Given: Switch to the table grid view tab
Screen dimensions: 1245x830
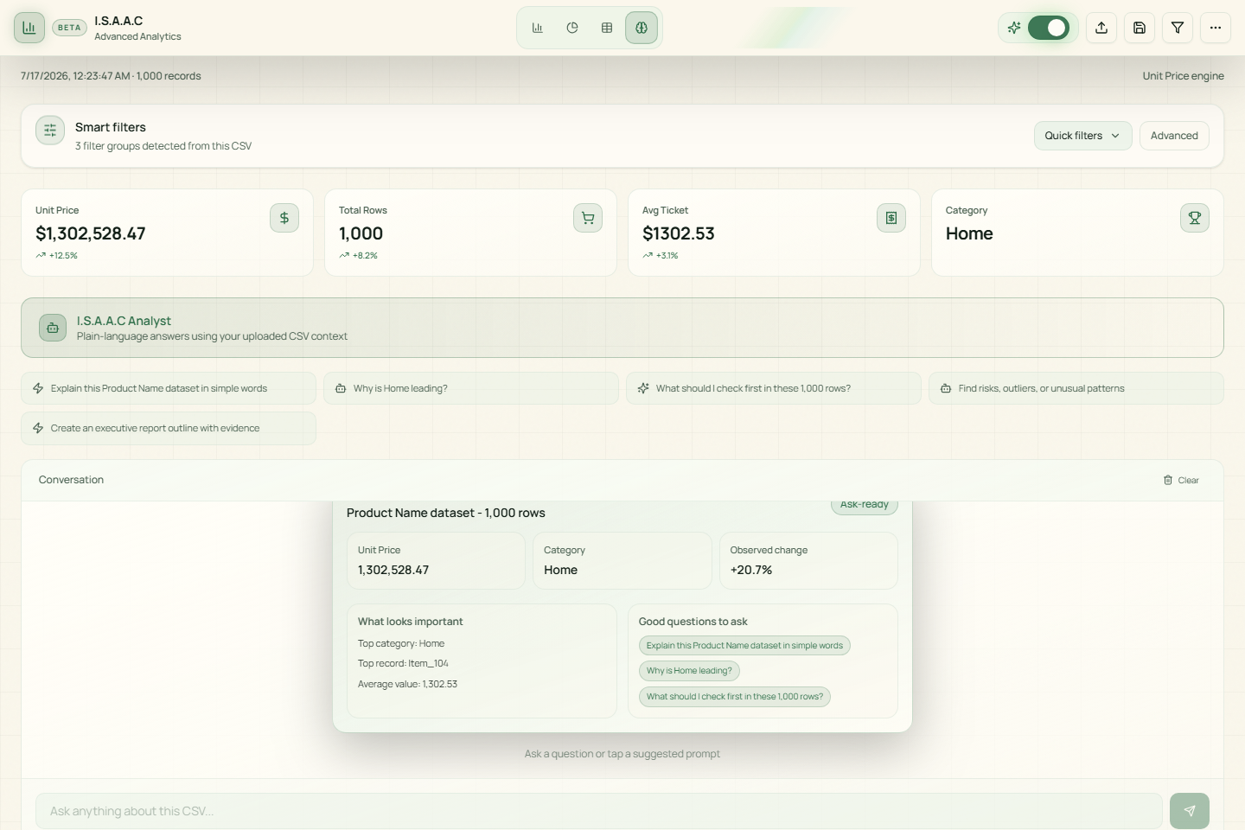Looking at the screenshot, I should pyautogui.click(x=607, y=28).
